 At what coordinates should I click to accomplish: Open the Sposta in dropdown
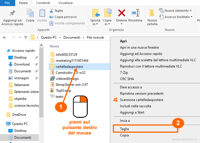pyautogui.click(x=95, y=24)
